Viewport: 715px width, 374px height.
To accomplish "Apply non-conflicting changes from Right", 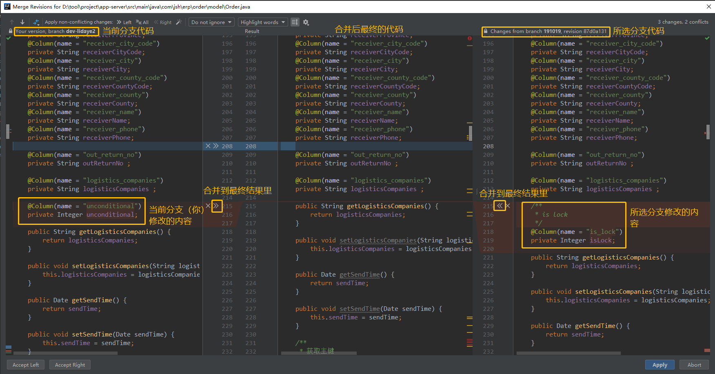I will click(x=163, y=22).
